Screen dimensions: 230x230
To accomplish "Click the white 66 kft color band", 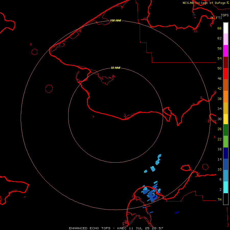I will click(226, 28).
